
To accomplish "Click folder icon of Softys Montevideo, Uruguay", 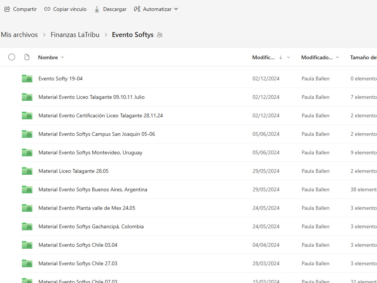I will [x=27, y=152].
